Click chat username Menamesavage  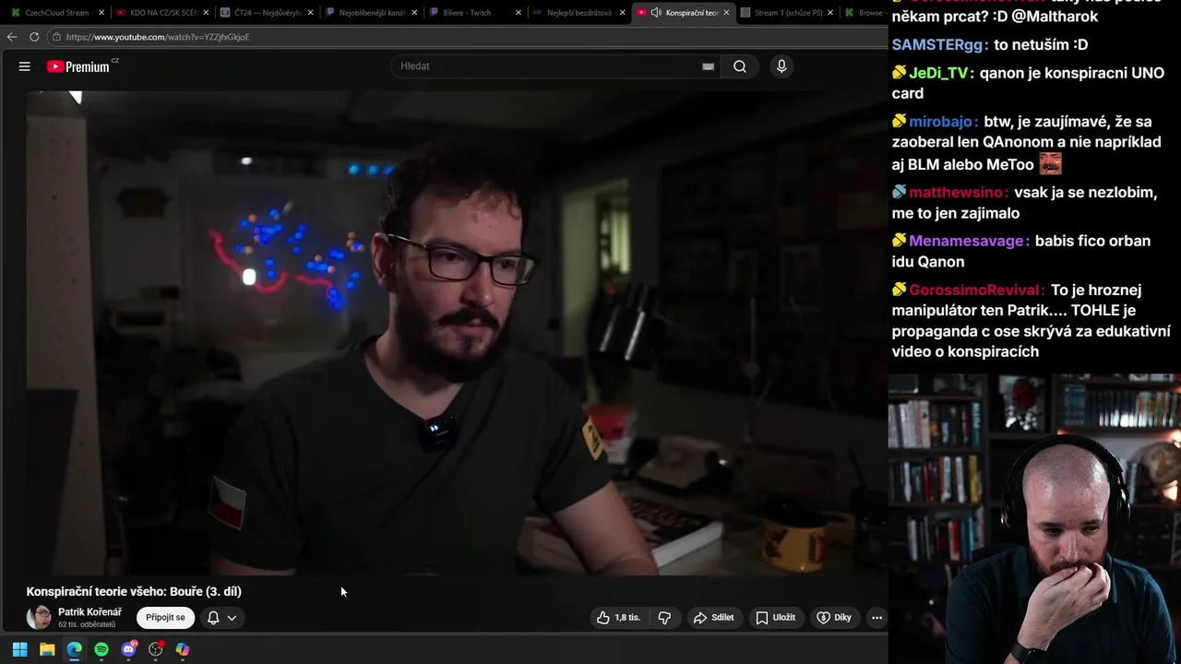[x=968, y=241]
